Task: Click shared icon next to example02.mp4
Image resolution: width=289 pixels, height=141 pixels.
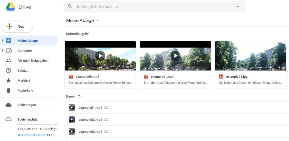Action: coord(106,119)
